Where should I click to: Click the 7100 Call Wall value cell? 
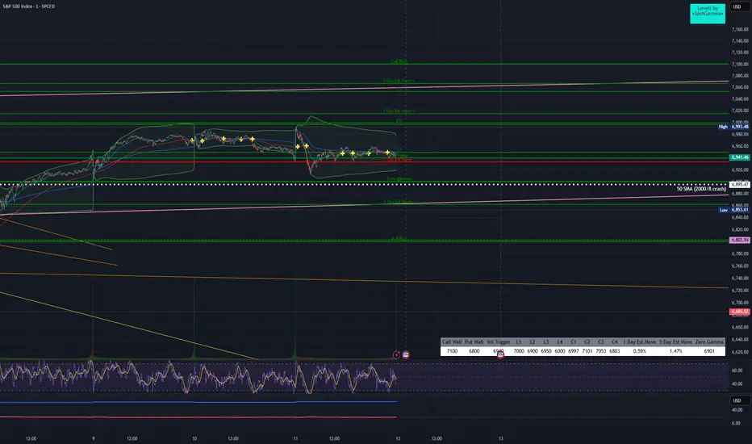(452, 351)
